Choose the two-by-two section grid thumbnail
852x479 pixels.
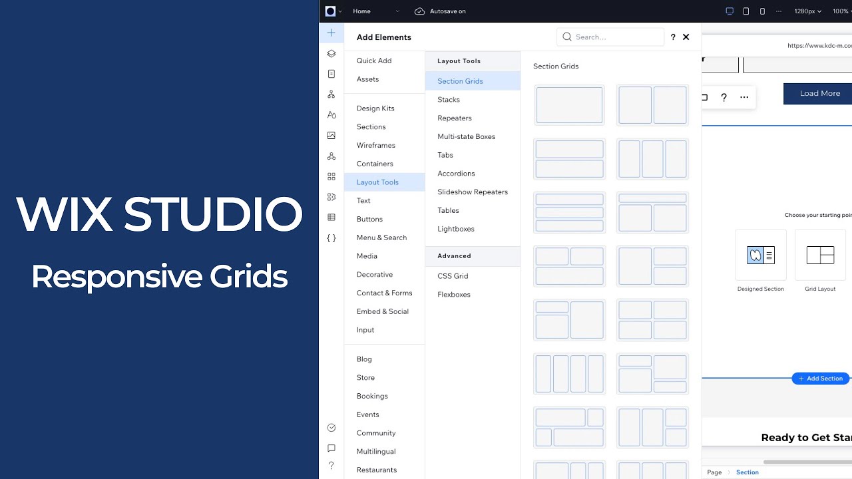[652, 320]
